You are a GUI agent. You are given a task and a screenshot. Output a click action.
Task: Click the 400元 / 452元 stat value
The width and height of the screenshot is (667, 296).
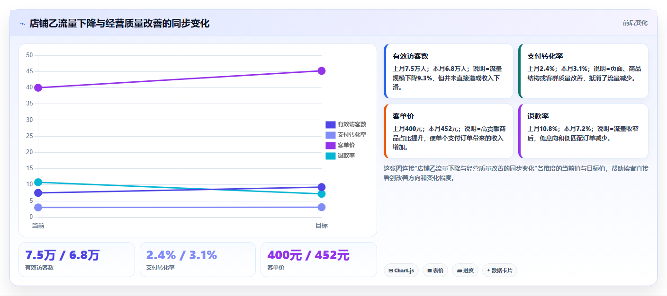point(308,255)
